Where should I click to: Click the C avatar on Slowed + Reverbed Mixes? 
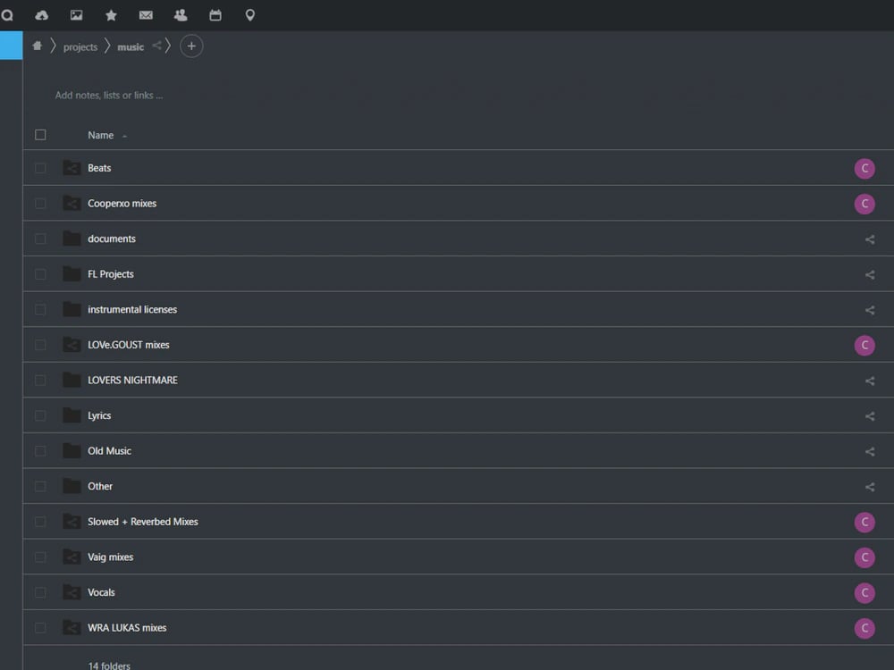click(864, 522)
